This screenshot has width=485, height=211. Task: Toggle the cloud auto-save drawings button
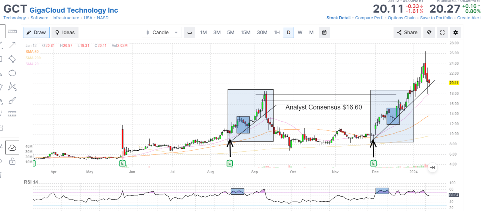click(x=12, y=148)
